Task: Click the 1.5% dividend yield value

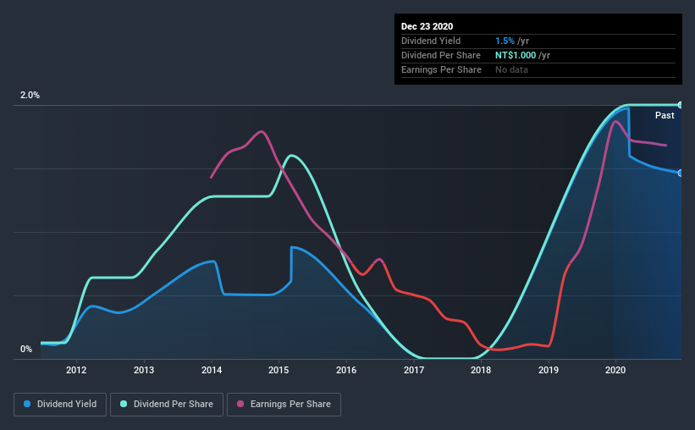Action: 505,41
